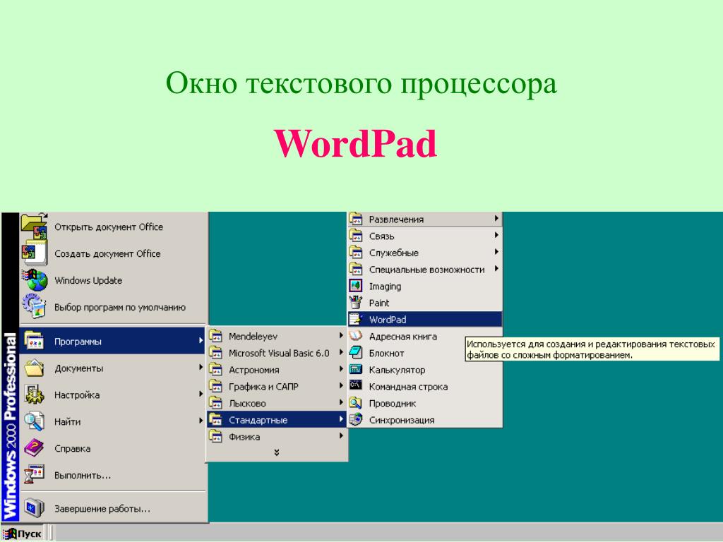
Task: Click the Imaging application icon
Action: click(356, 286)
